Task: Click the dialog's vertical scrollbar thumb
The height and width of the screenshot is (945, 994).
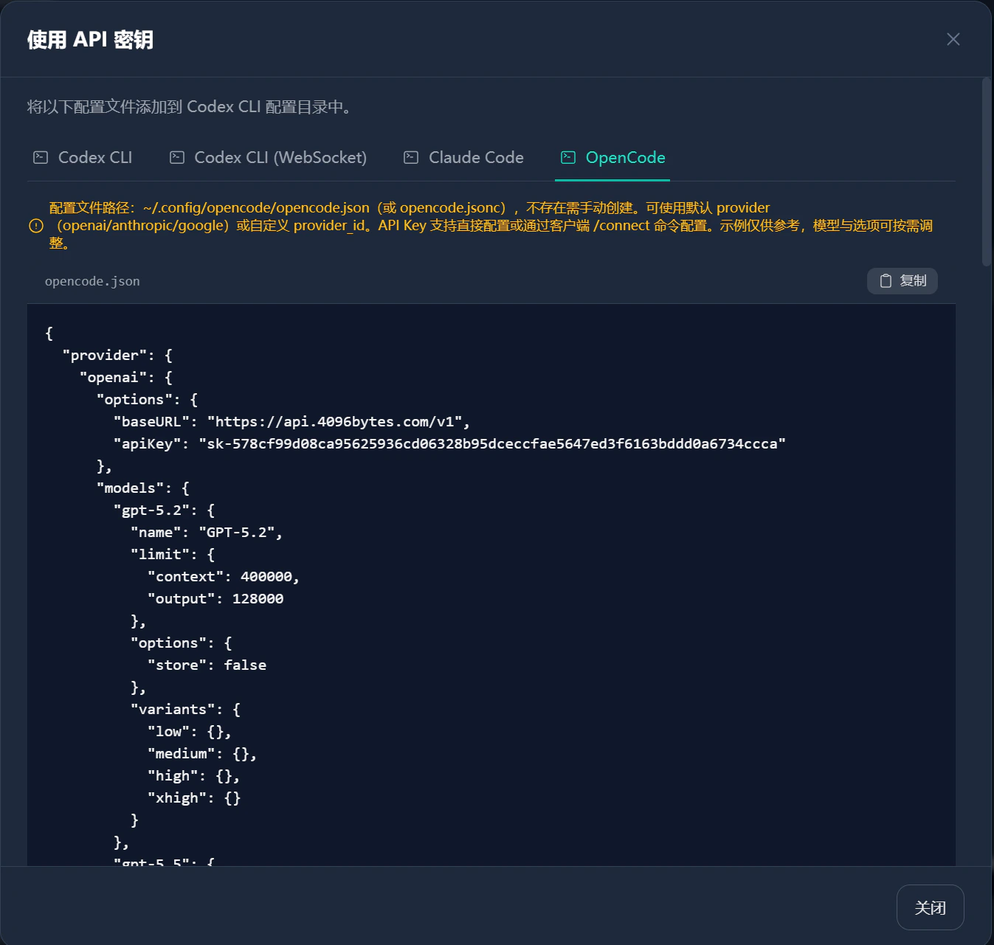Action: coord(987,171)
